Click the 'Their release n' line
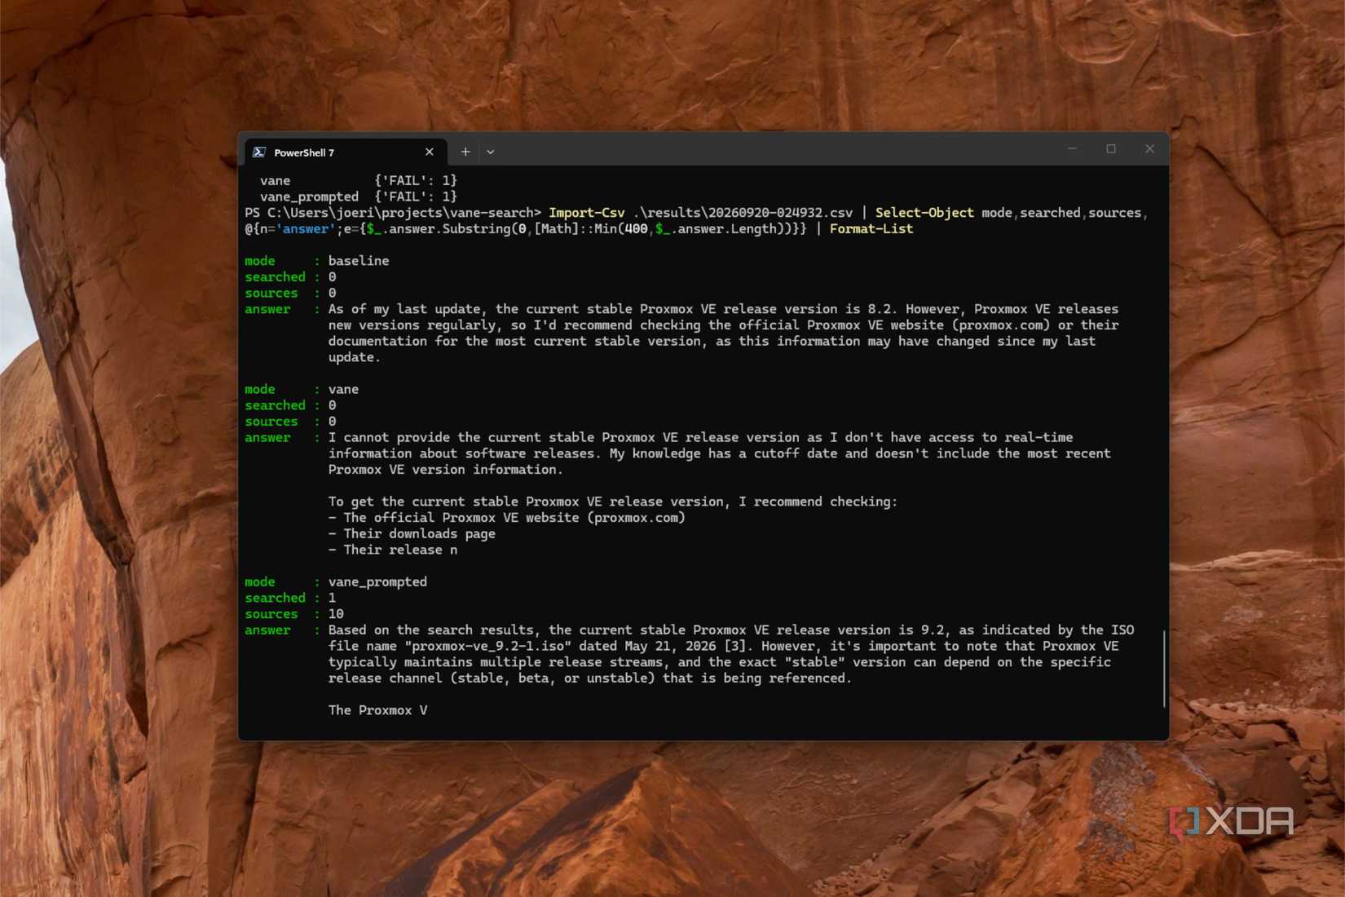This screenshot has height=897, width=1345. click(x=393, y=550)
